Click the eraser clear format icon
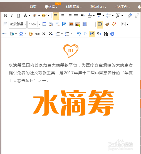Image resolution: width=141 pixels, height=154 pixels. (x=130, y=16)
